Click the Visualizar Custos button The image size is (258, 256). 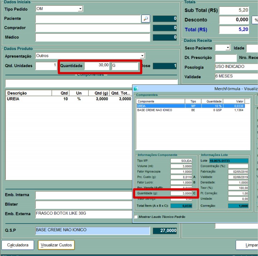pos(56,245)
